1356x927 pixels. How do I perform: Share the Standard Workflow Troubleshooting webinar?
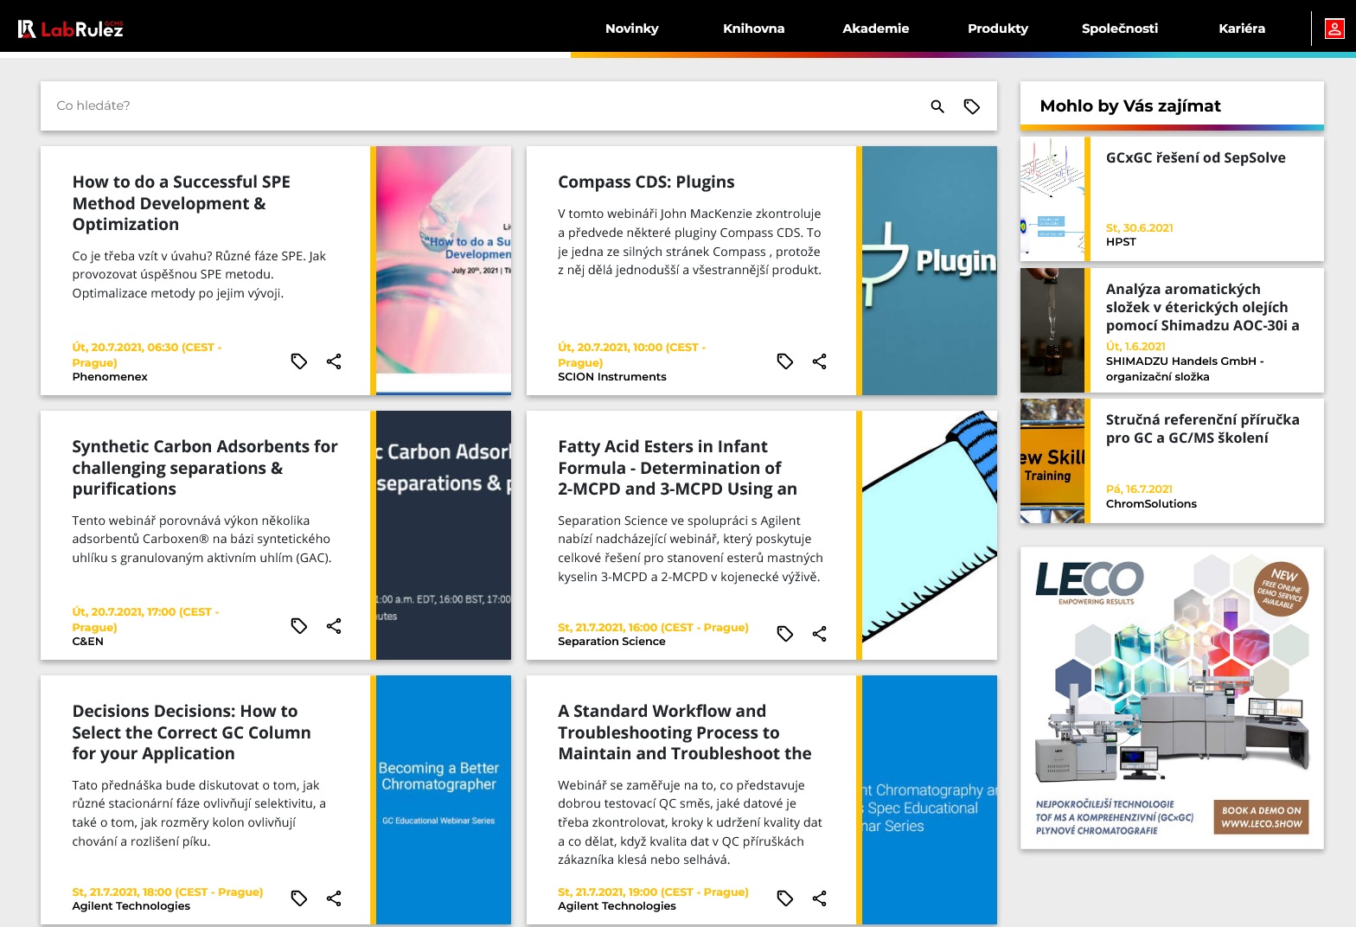pos(820,898)
